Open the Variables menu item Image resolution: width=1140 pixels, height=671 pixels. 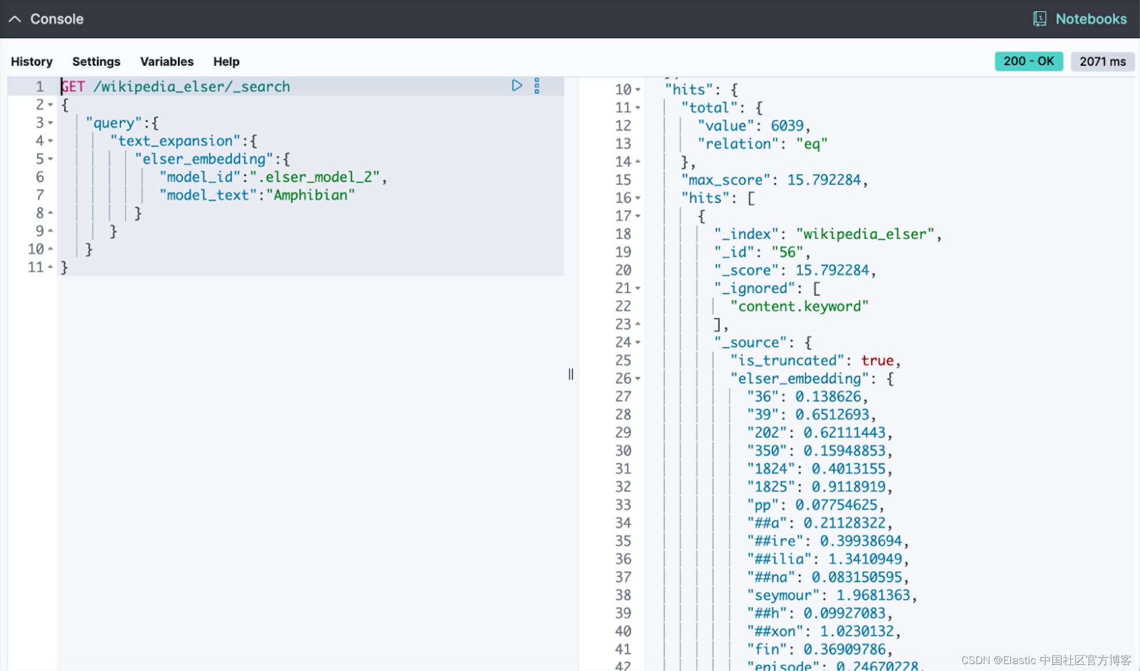[x=167, y=62]
